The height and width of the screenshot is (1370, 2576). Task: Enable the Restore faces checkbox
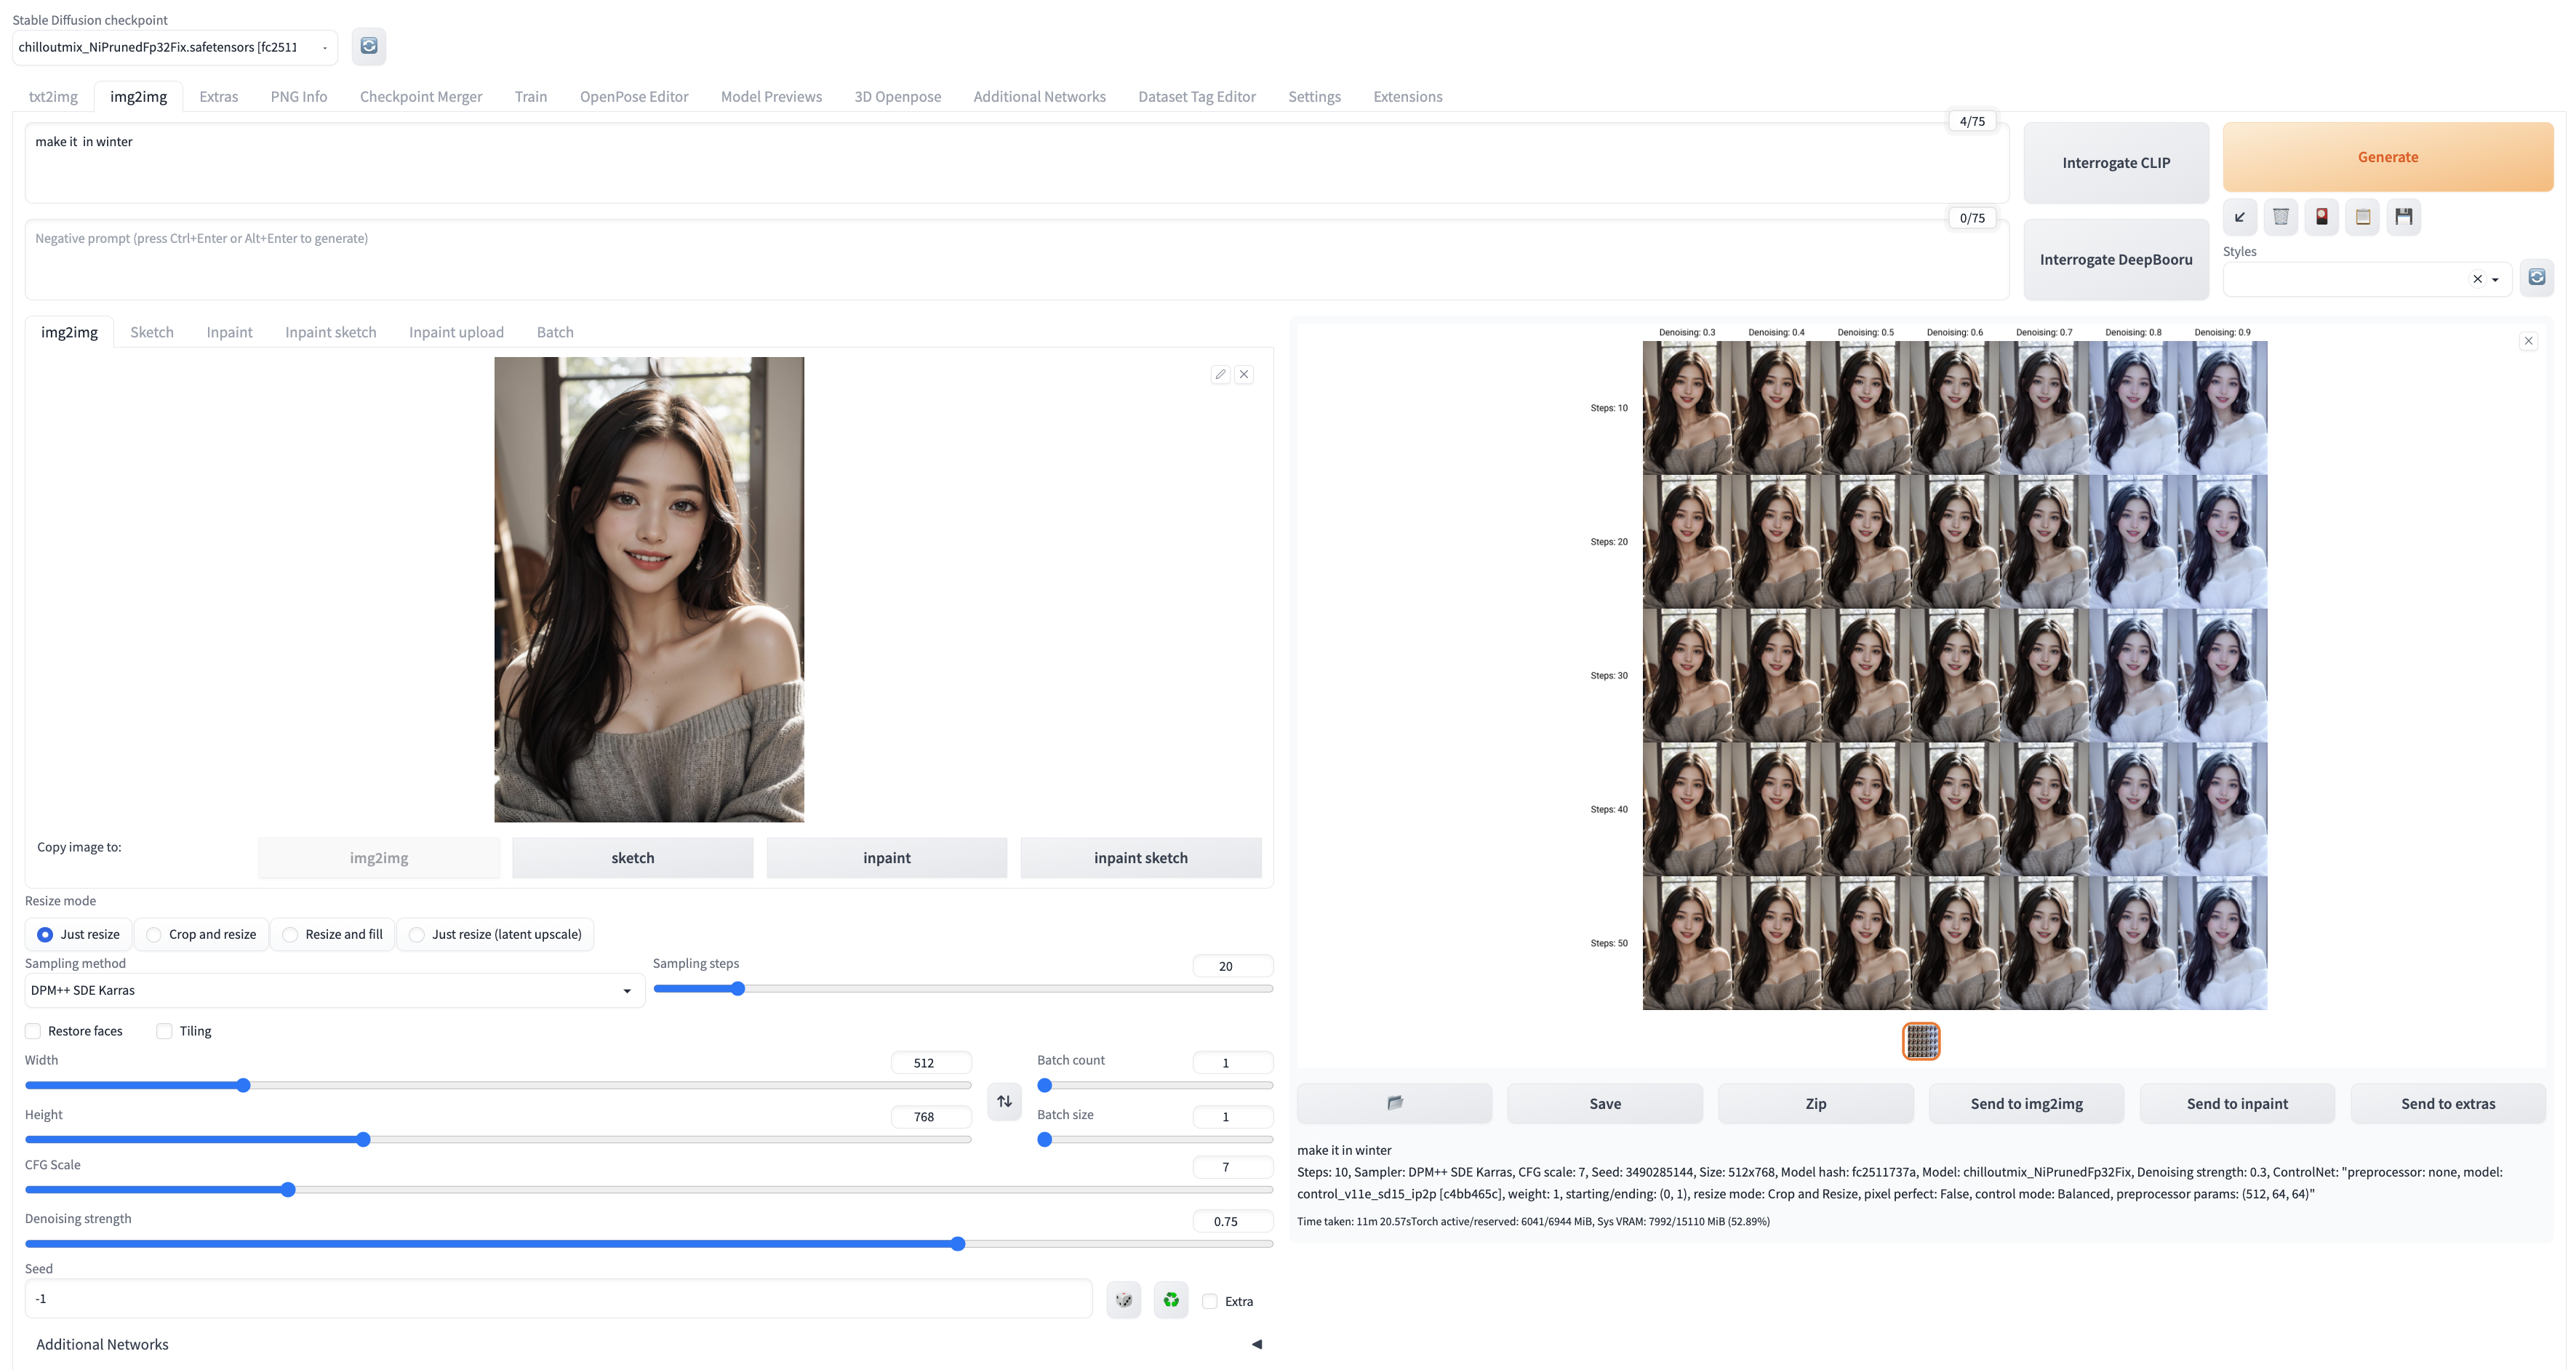34,1031
